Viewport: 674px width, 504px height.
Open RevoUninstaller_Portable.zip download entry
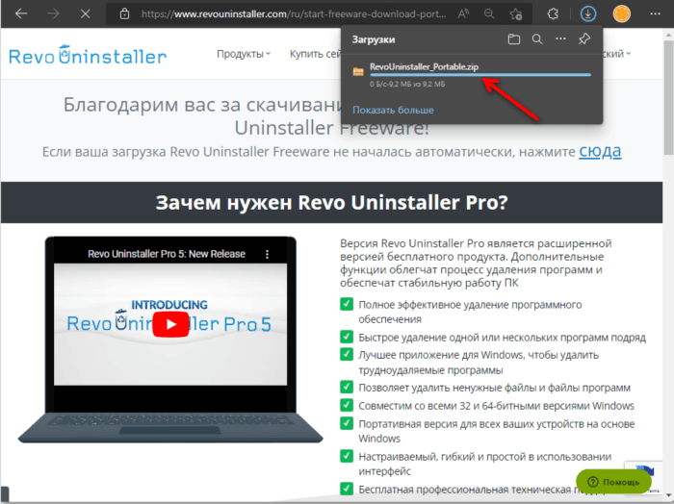tap(424, 66)
